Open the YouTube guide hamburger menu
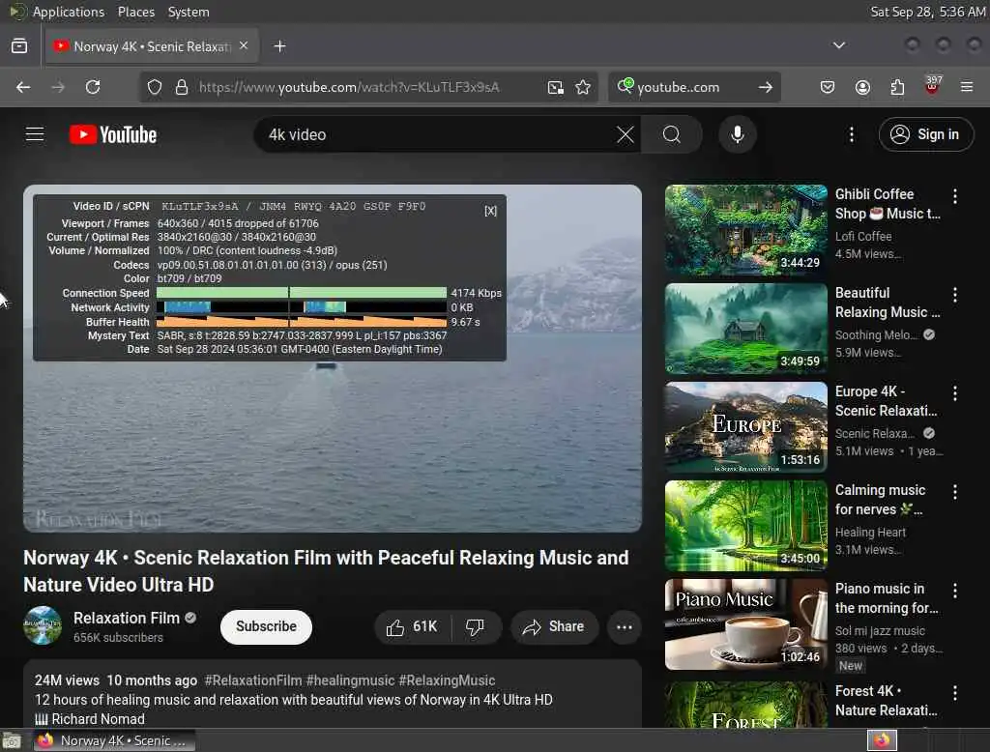Screen dimensions: 990x752 click(35, 134)
